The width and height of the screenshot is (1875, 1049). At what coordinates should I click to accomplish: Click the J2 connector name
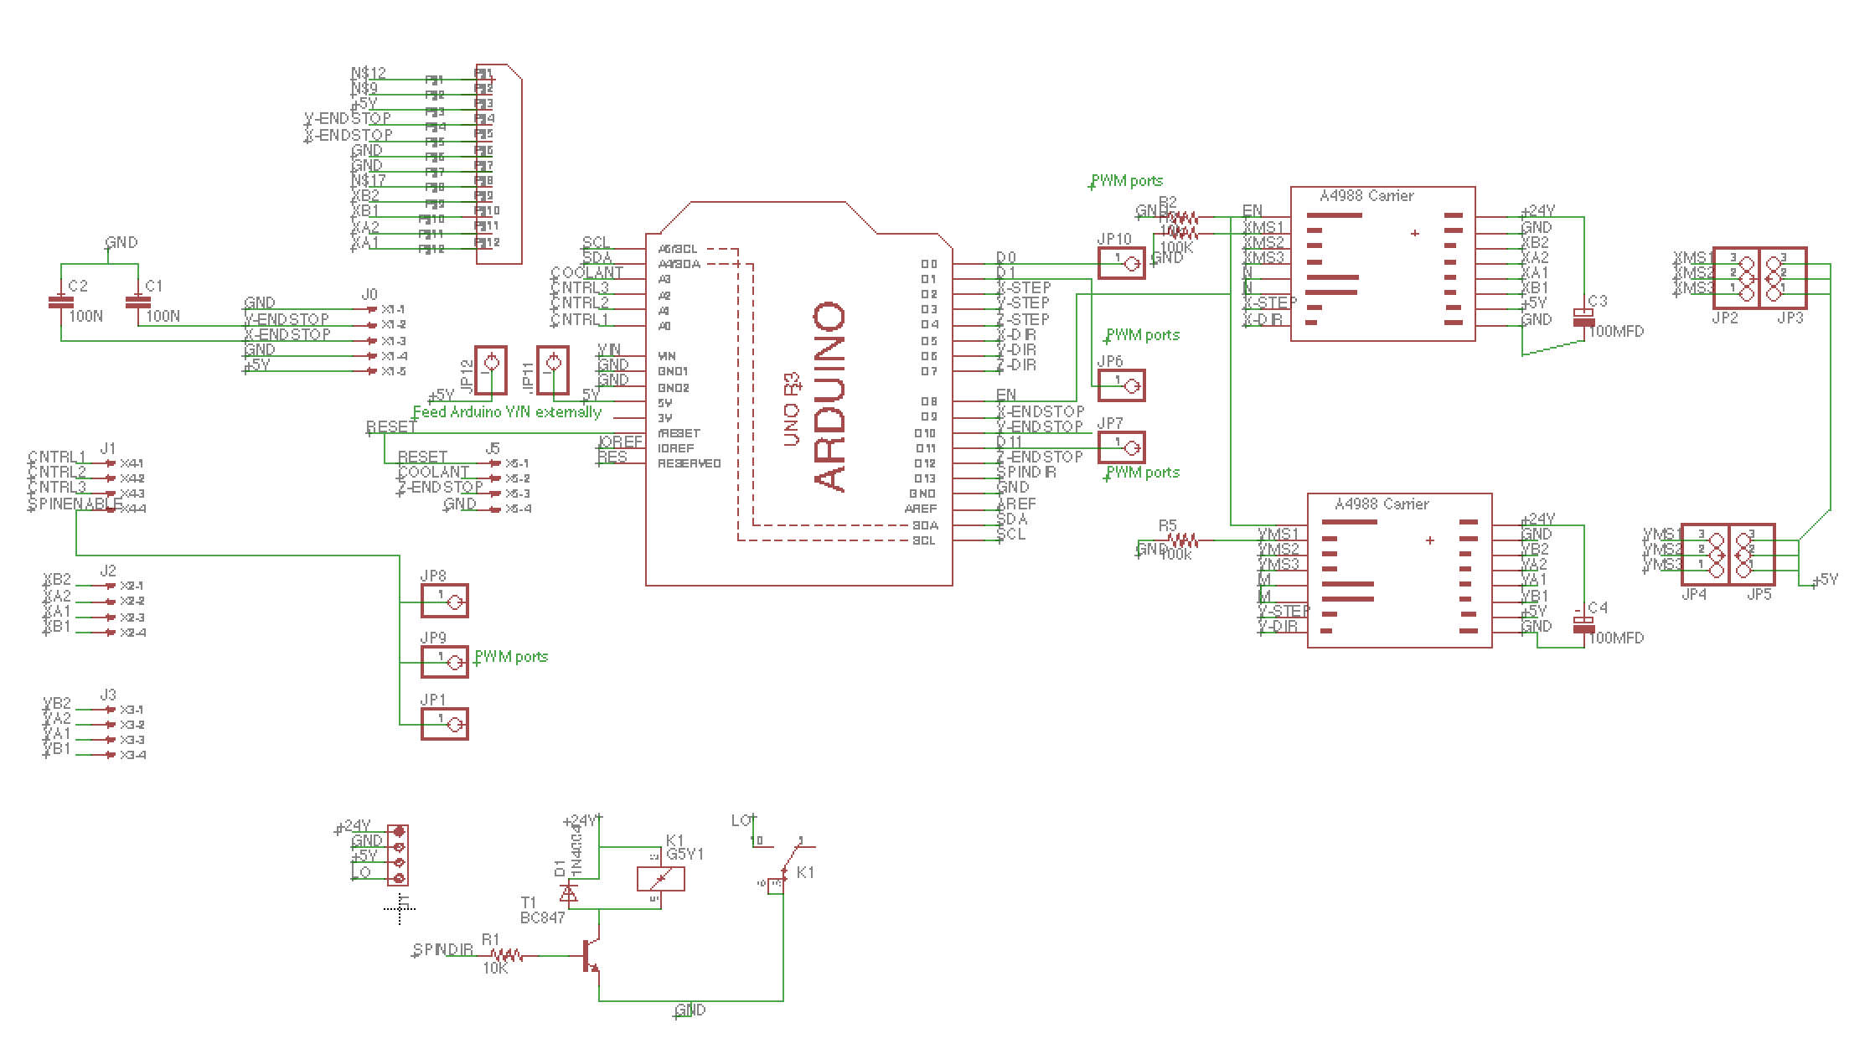(108, 571)
